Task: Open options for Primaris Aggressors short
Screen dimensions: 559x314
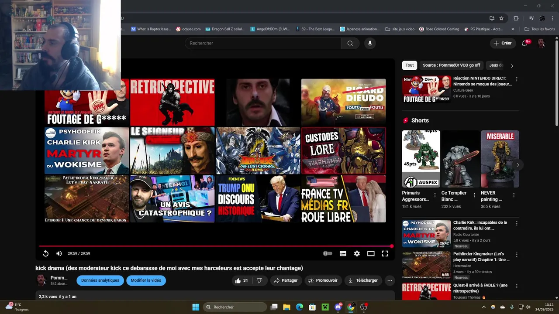Action: pos(435,195)
